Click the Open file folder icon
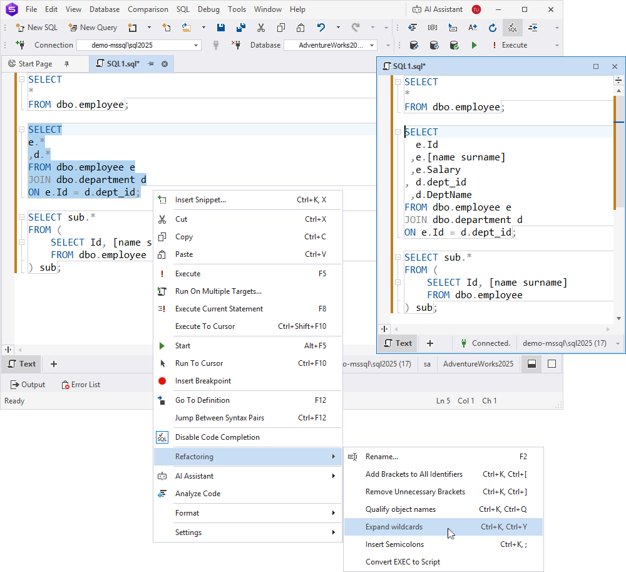Viewport: 626px width, 572px height. [x=187, y=28]
